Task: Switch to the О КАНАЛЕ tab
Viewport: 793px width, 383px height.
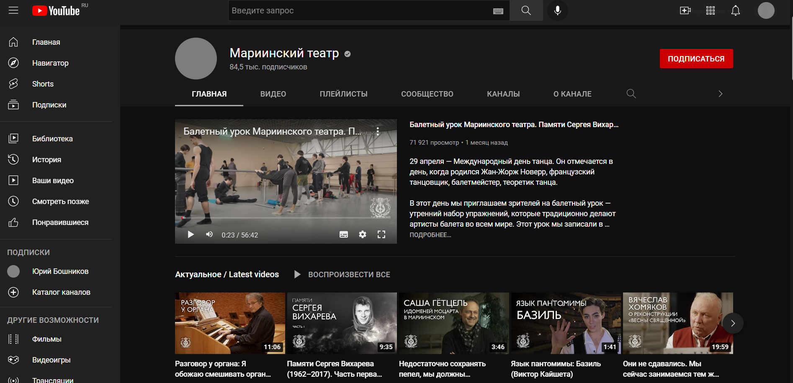Action: [573, 94]
